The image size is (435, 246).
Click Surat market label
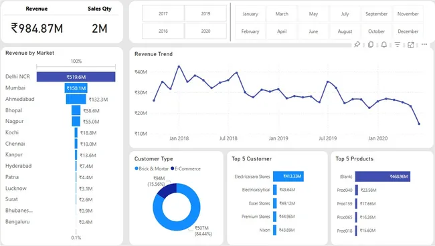[11, 199]
